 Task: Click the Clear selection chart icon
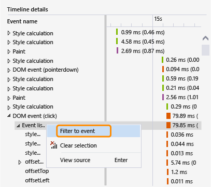coord(53,145)
